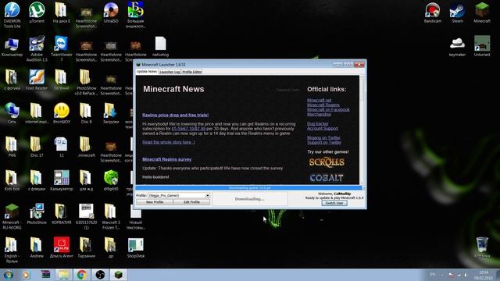Expand the Profile dropdown list
This screenshot has width=500, height=281.
click(x=207, y=195)
